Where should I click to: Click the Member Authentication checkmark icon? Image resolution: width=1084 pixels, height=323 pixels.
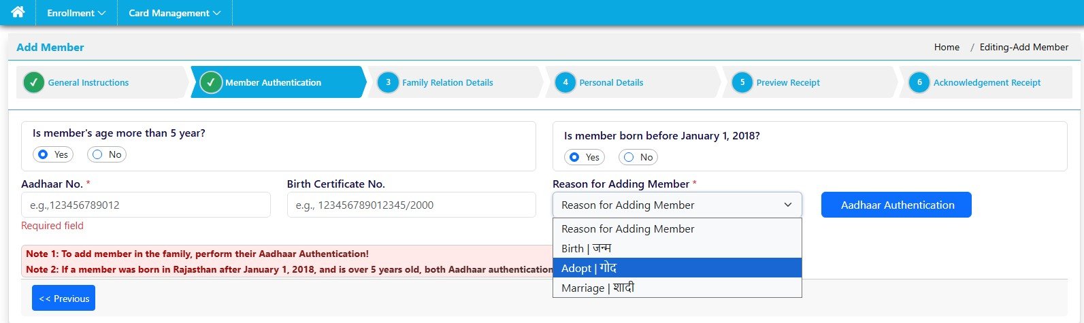[x=211, y=82]
